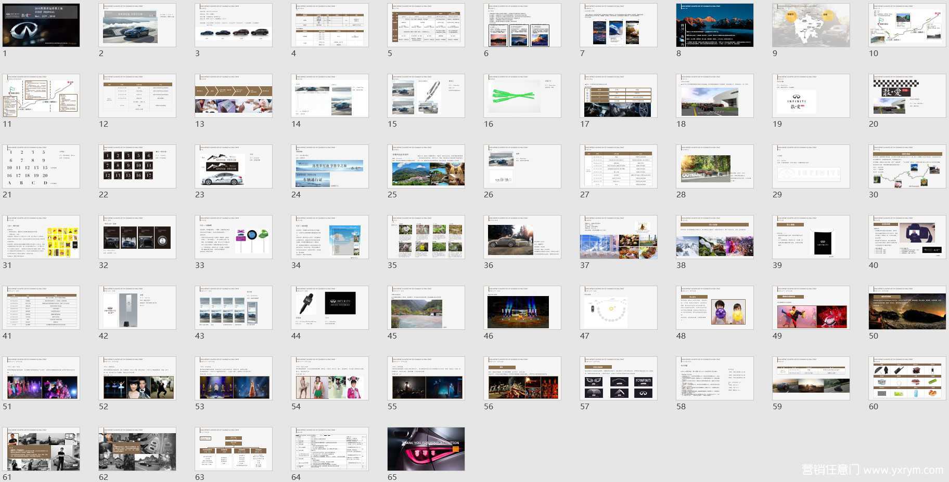Open slide 65 thank you taillight

(426, 449)
